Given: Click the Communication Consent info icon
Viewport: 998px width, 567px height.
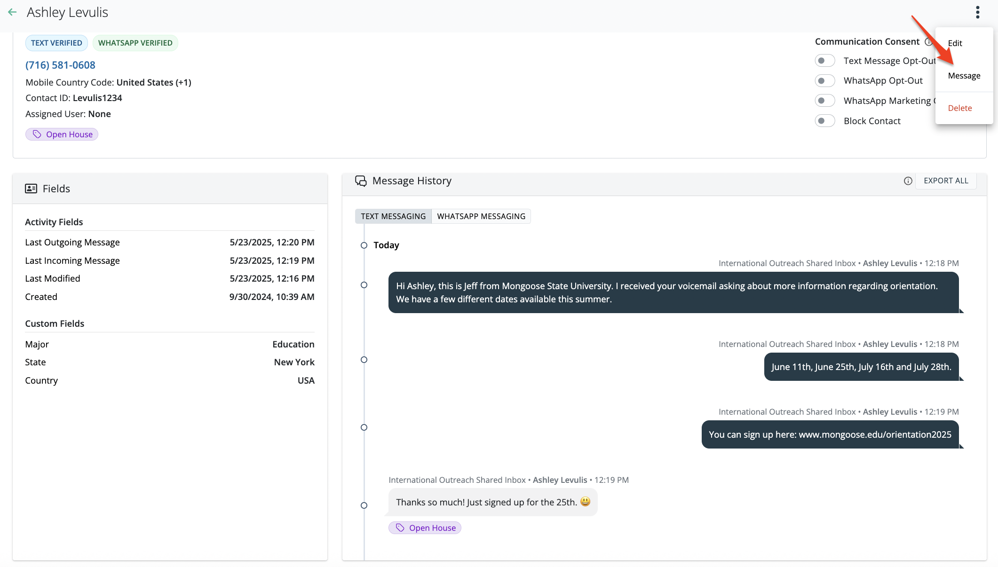Looking at the screenshot, I should (x=928, y=42).
